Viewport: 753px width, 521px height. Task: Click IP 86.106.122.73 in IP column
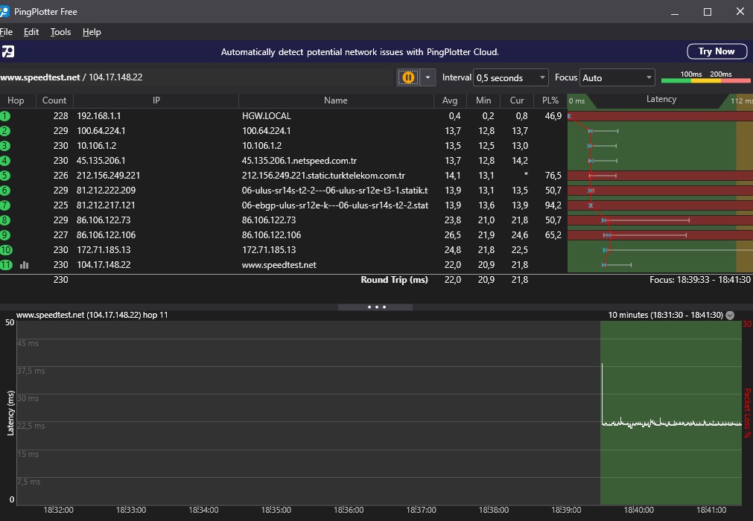pyautogui.click(x=104, y=220)
